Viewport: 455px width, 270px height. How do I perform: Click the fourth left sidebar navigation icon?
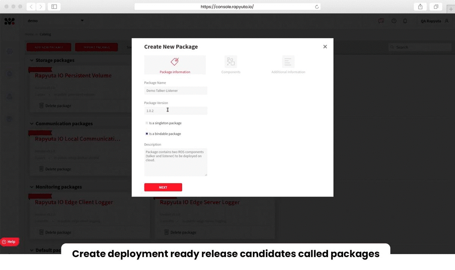click(10, 119)
